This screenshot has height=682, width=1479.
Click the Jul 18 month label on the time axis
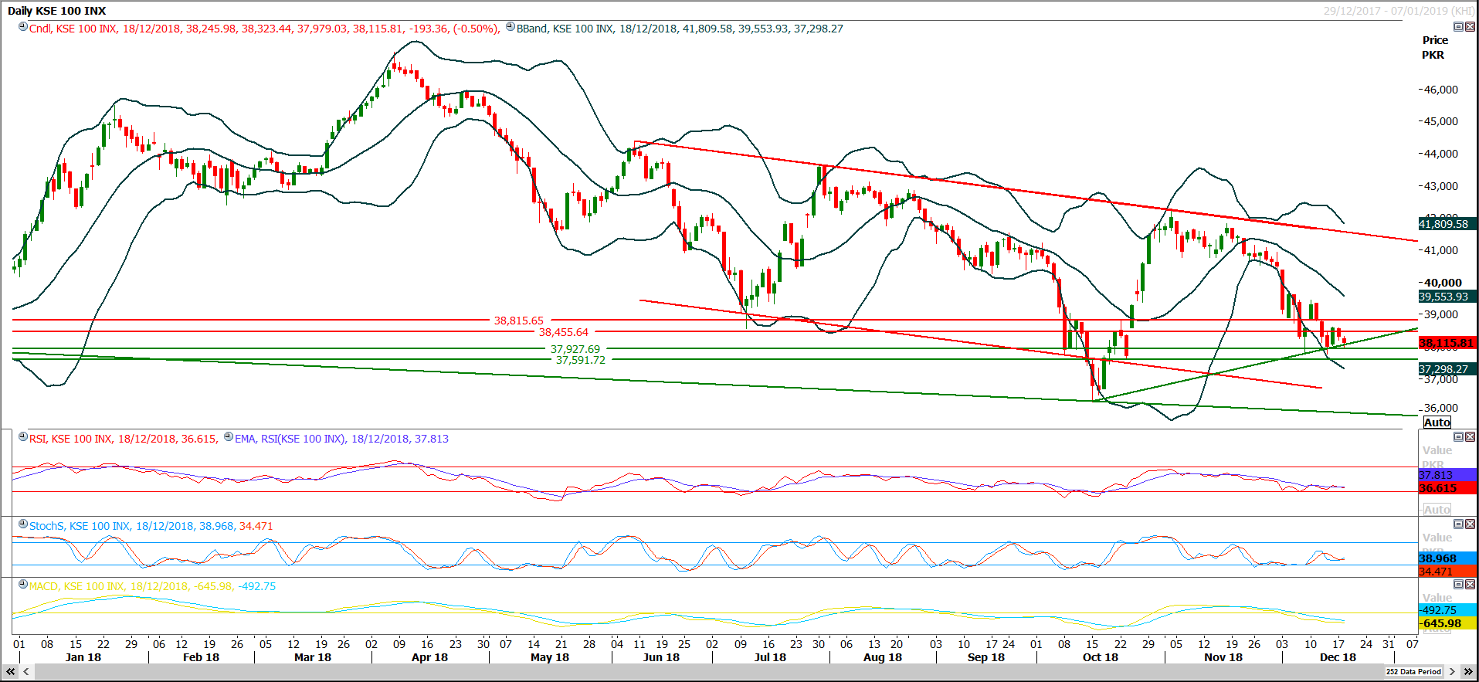pos(770,657)
